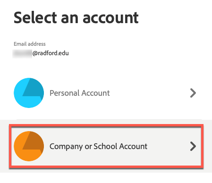Click the word "School" in the highlighted option
212x183 pixels.
(x=105, y=146)
